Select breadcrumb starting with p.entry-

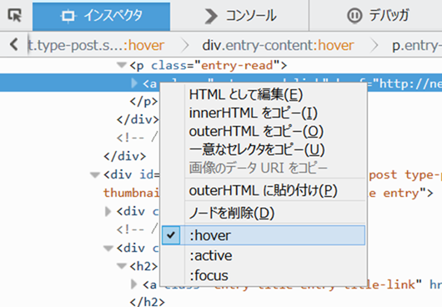417,45
